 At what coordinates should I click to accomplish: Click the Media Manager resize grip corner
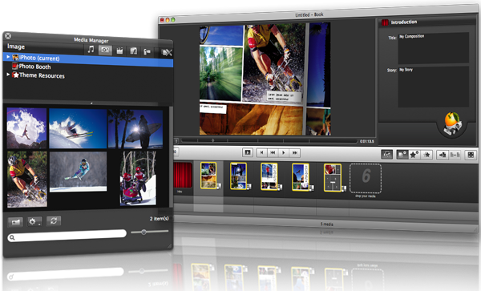pyautogui.click(x=170, y=246)
